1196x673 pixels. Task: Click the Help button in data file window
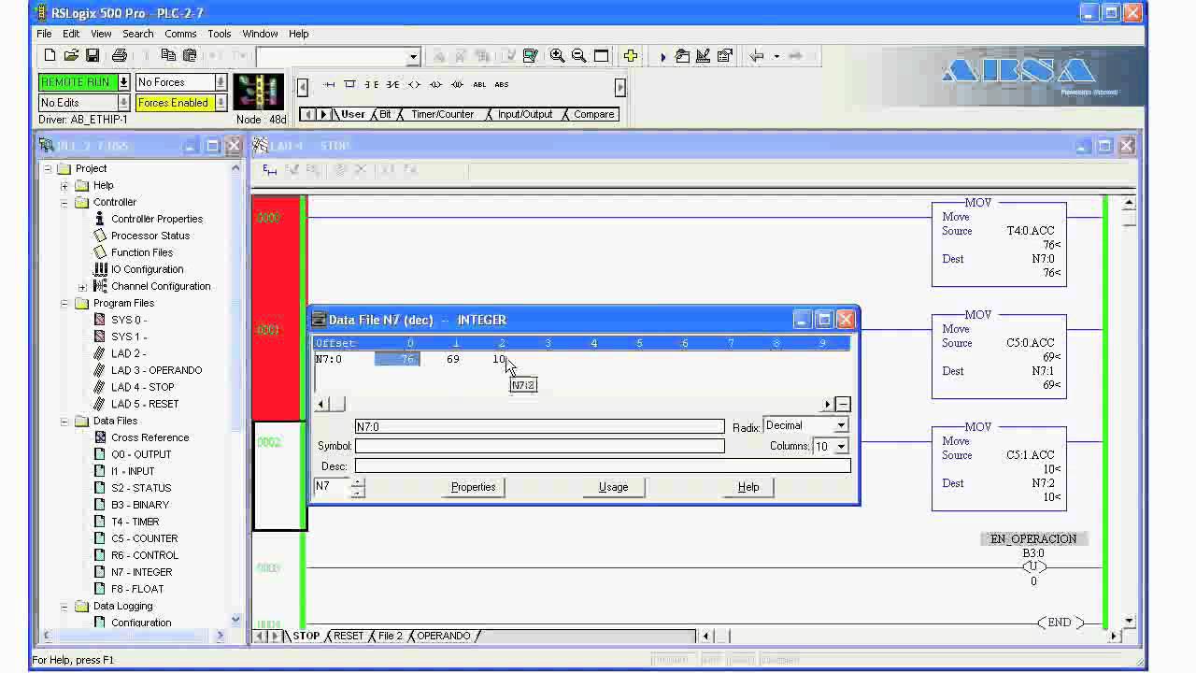tap(748, 487)
